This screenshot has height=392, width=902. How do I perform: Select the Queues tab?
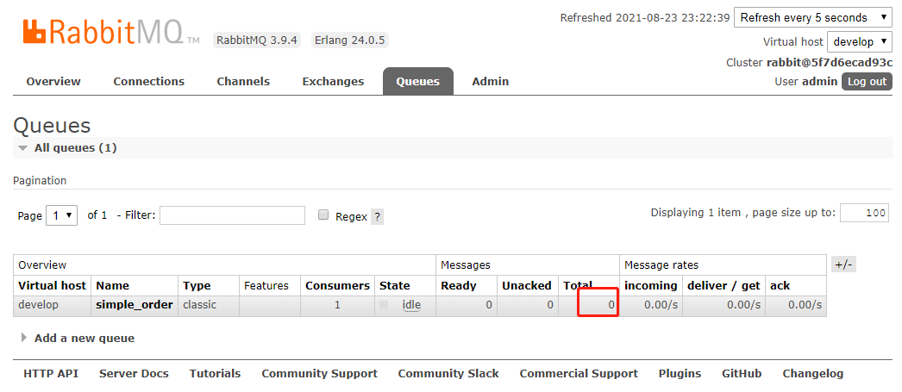pos(417,82)
